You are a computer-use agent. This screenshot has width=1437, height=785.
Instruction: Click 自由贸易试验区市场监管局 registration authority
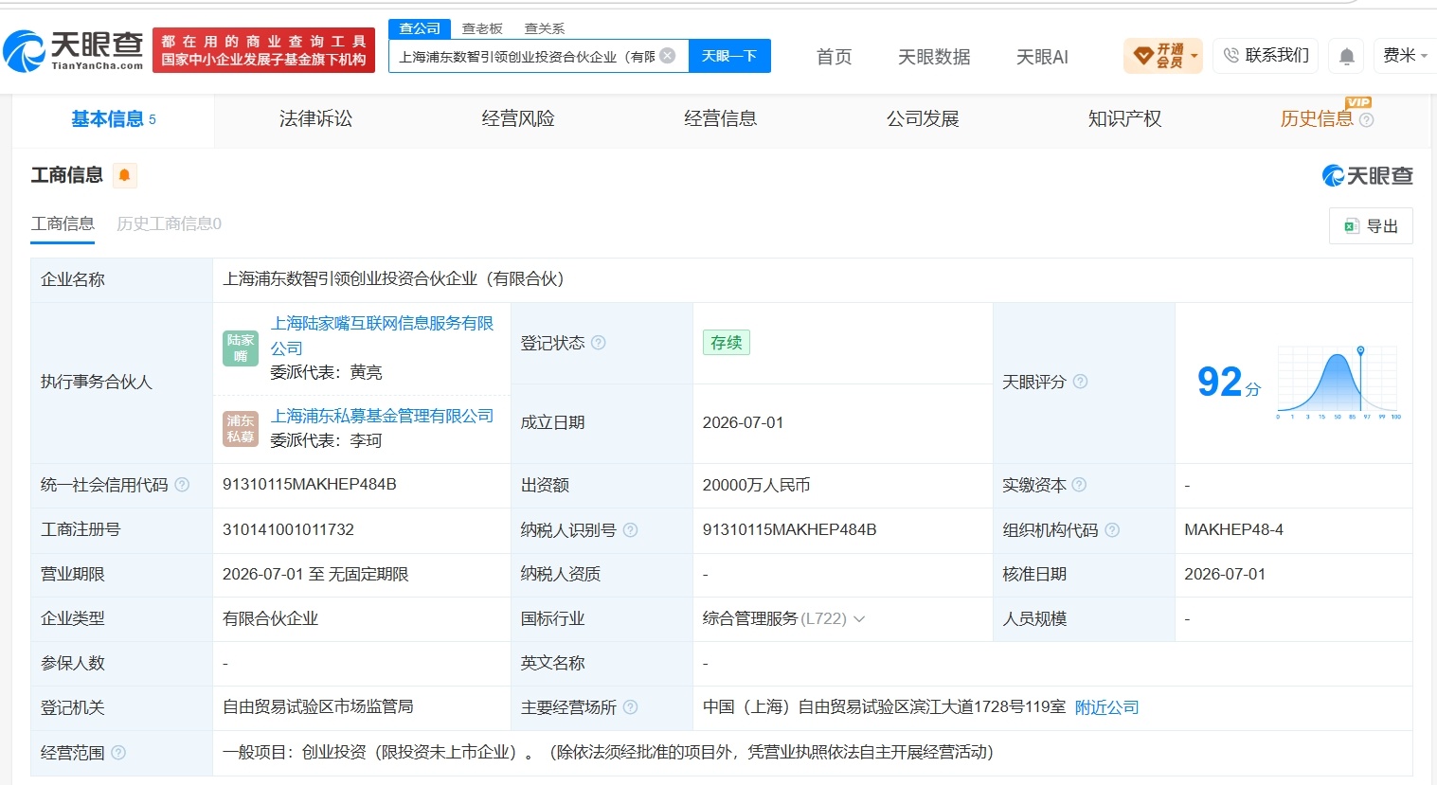point(317,707)
